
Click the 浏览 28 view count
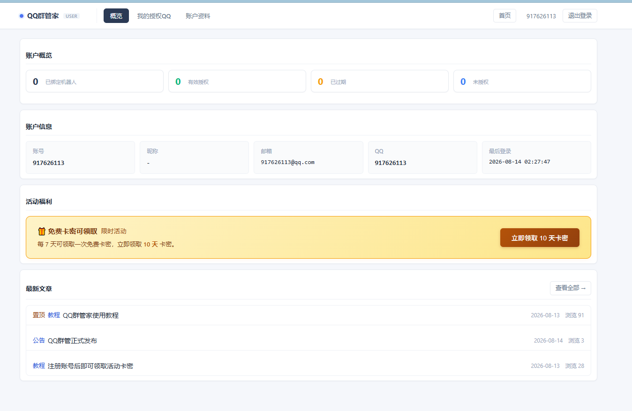tap(575, 366)
